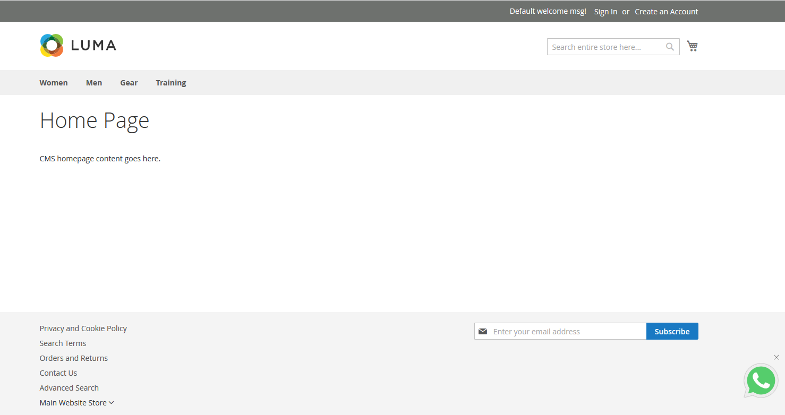Open the Women menu

pyautogui.click(x=54, y=83)
